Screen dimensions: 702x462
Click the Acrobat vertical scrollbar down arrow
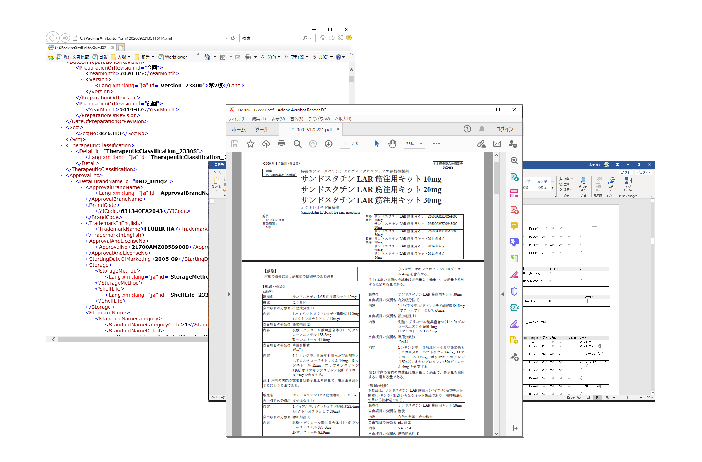[496, 434]
